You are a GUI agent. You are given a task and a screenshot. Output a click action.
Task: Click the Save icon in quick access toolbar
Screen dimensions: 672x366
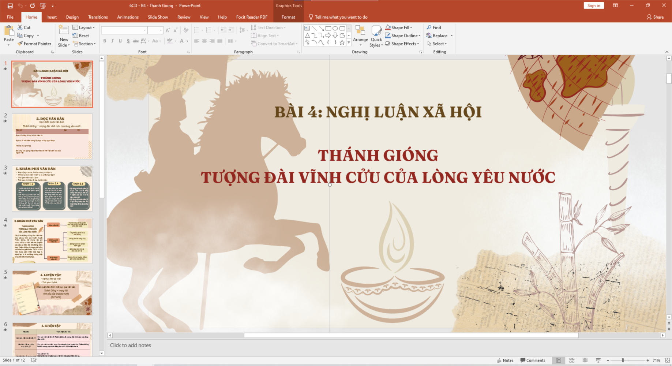(x=10, y=6)
